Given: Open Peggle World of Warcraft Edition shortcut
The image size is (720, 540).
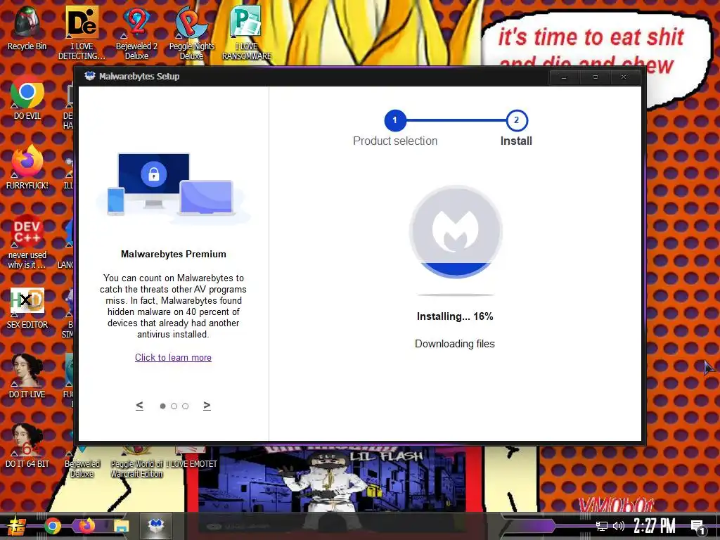Looking at the screenshot, I should pos(137,463).
